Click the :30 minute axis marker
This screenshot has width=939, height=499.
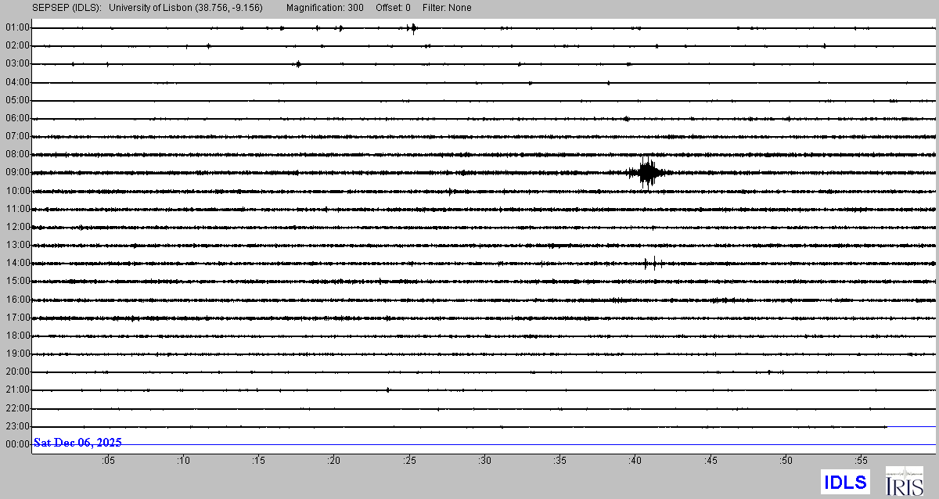[484, 461]
